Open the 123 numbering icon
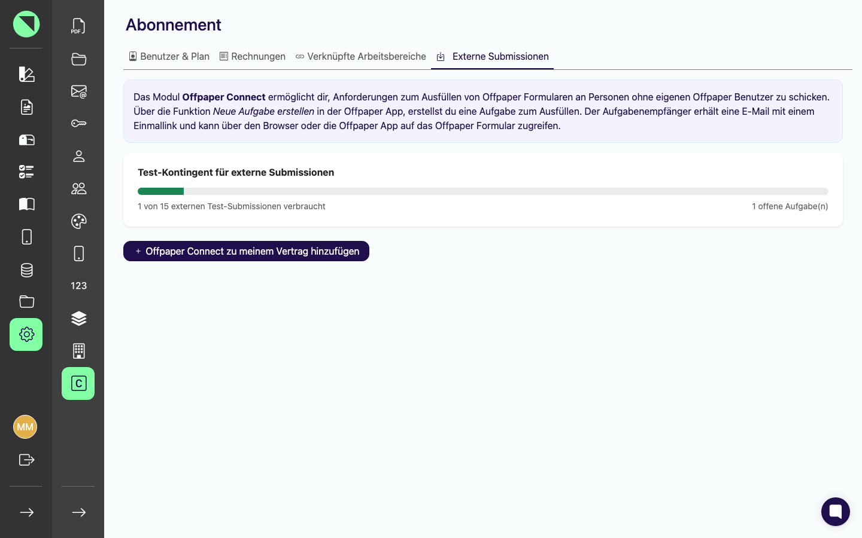 (x=78, y=286)
